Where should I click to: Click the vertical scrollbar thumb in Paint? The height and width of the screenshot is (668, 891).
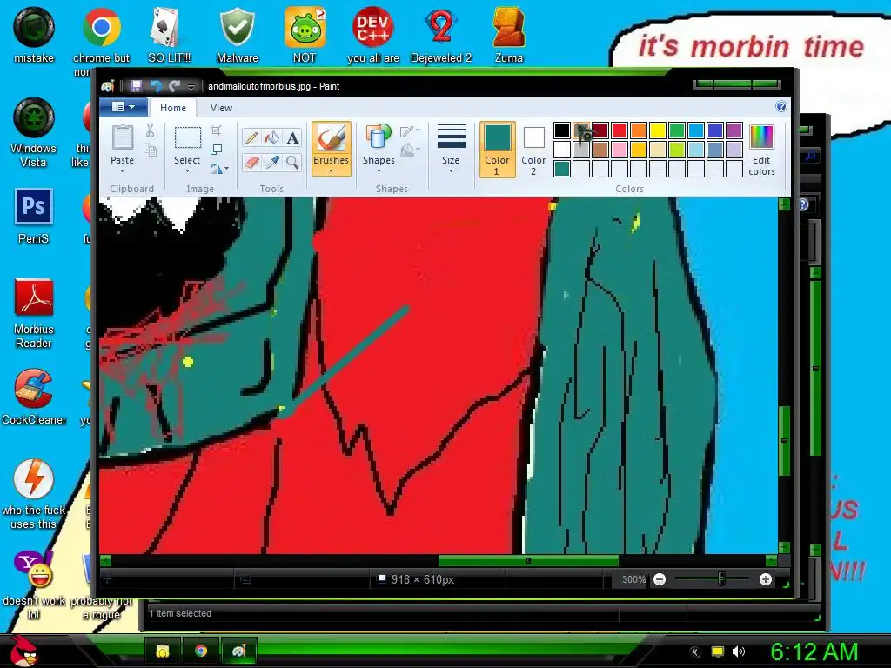pyautogui.click(x=784, y=441)
